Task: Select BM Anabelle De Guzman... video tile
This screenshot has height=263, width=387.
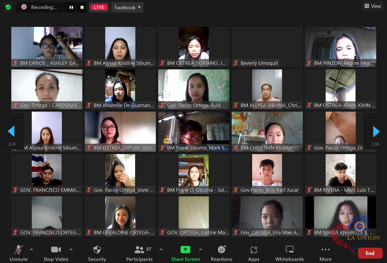Action: coord(120,89)
